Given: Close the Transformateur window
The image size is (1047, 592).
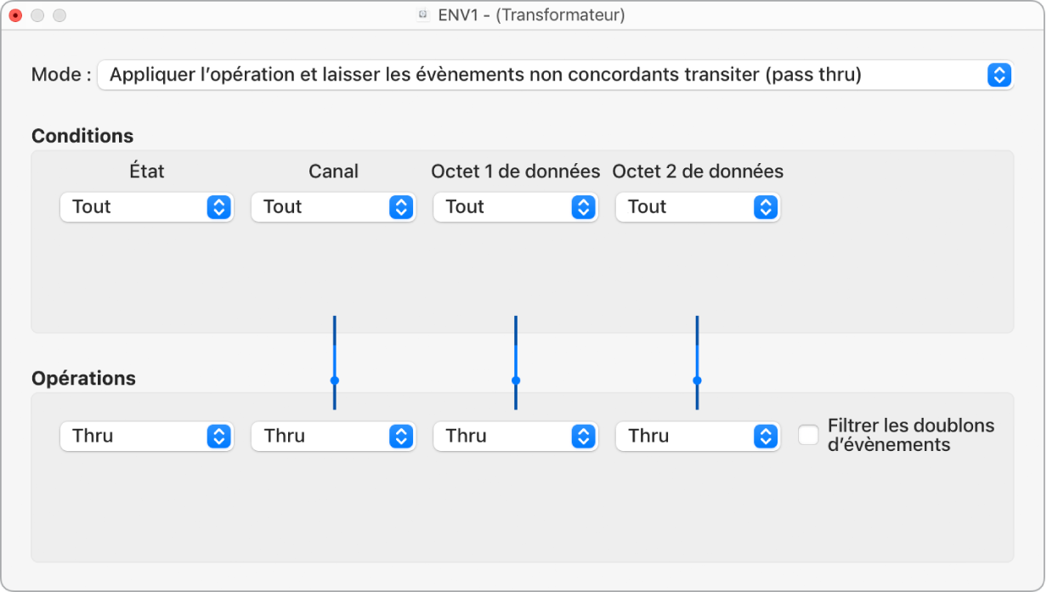Looking at the screenshot, I should (x=15, y=15).
